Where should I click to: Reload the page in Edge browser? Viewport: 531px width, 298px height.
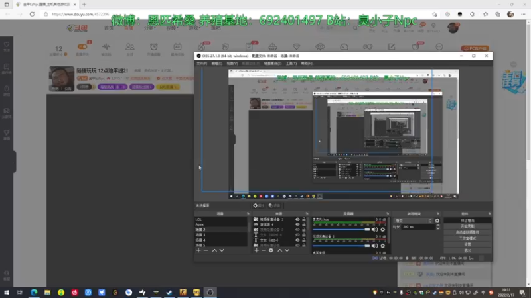point(32,14)
